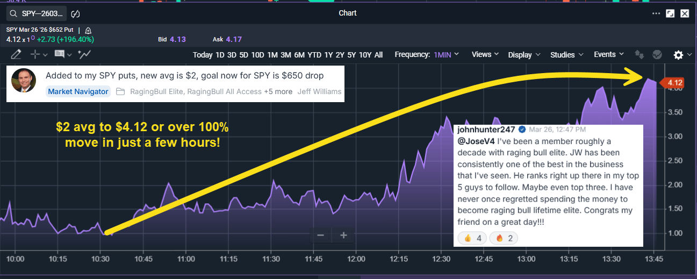
Task: Open the three-dot more options menu
Action: [x=656, y=13]
